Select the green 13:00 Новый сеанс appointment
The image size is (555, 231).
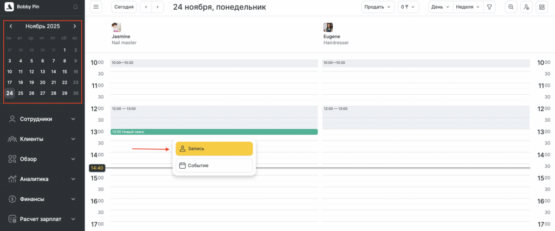coord(214,131)
